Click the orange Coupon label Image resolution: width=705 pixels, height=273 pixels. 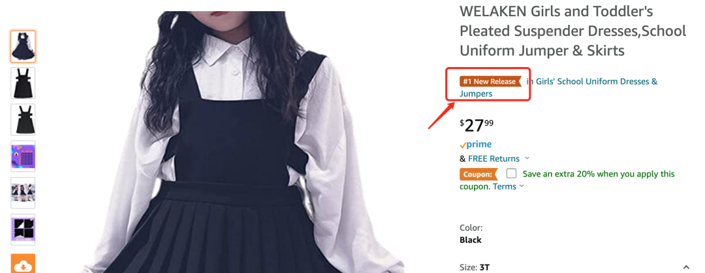tap(478, 174)
